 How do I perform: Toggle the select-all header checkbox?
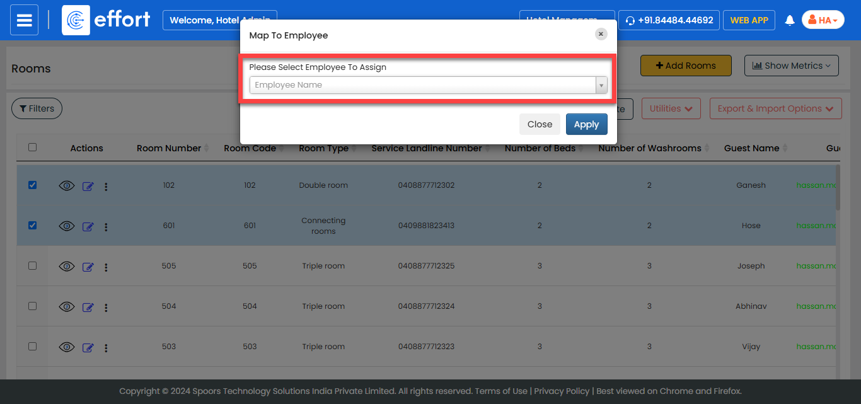(33, 147)
